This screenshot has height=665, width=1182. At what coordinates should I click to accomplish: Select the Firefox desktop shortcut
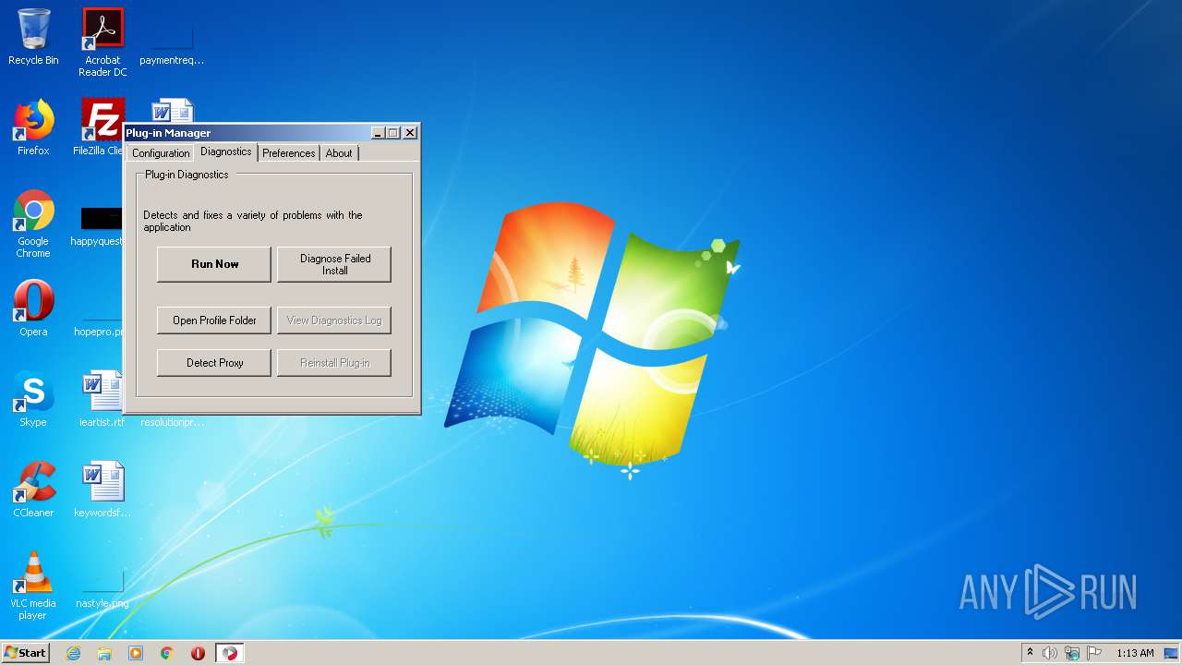coord(33,127)
